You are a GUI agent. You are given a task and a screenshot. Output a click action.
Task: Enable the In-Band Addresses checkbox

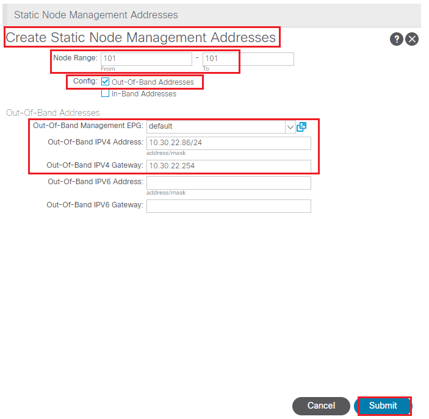pos(106,93)
